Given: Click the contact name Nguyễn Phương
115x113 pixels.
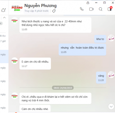Looking at the screenshot, I should [41, 6].
